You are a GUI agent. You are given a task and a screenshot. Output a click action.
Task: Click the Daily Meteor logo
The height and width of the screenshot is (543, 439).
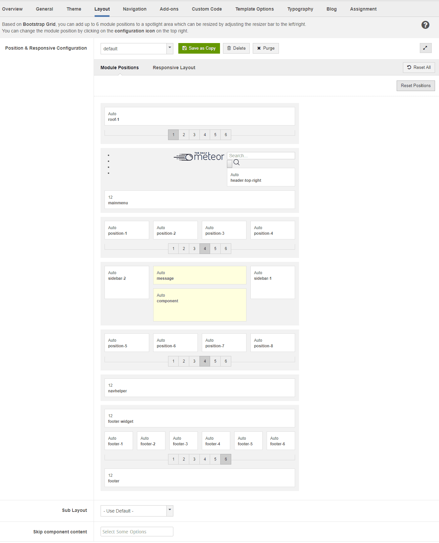pyautogui.click(x=199, y=156)
